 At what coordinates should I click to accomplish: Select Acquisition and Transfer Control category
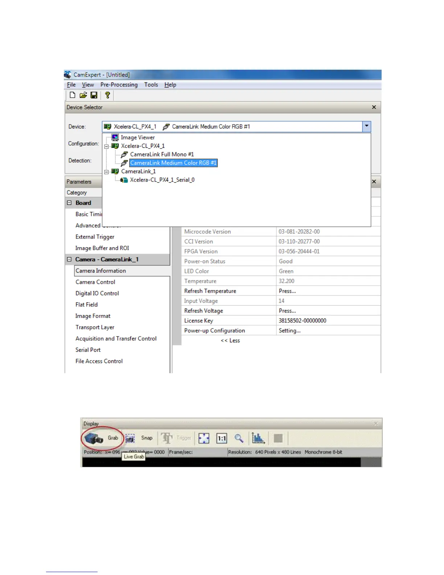point(116,338)
